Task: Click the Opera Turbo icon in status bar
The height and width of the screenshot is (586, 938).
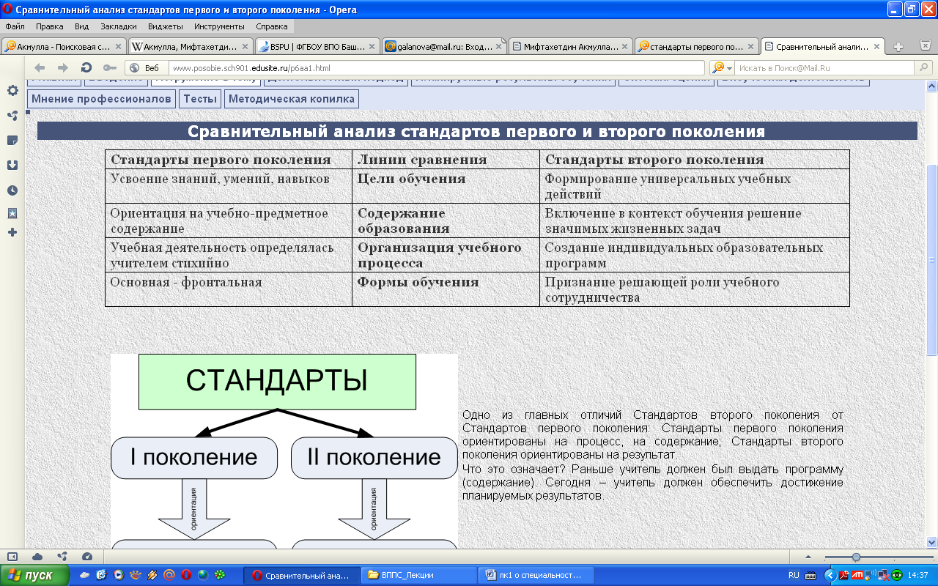Action: (x=87, y=556)
